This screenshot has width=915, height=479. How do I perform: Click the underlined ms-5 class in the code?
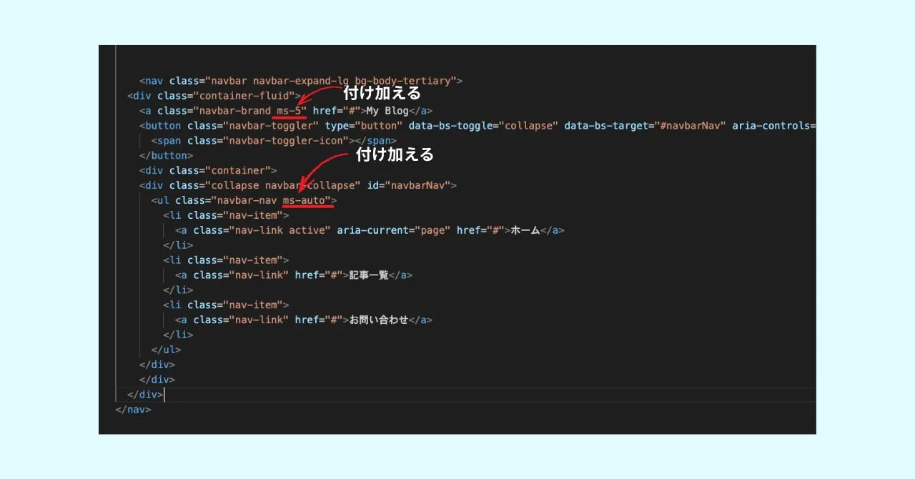pyautogui.click(x=290, y=111)
